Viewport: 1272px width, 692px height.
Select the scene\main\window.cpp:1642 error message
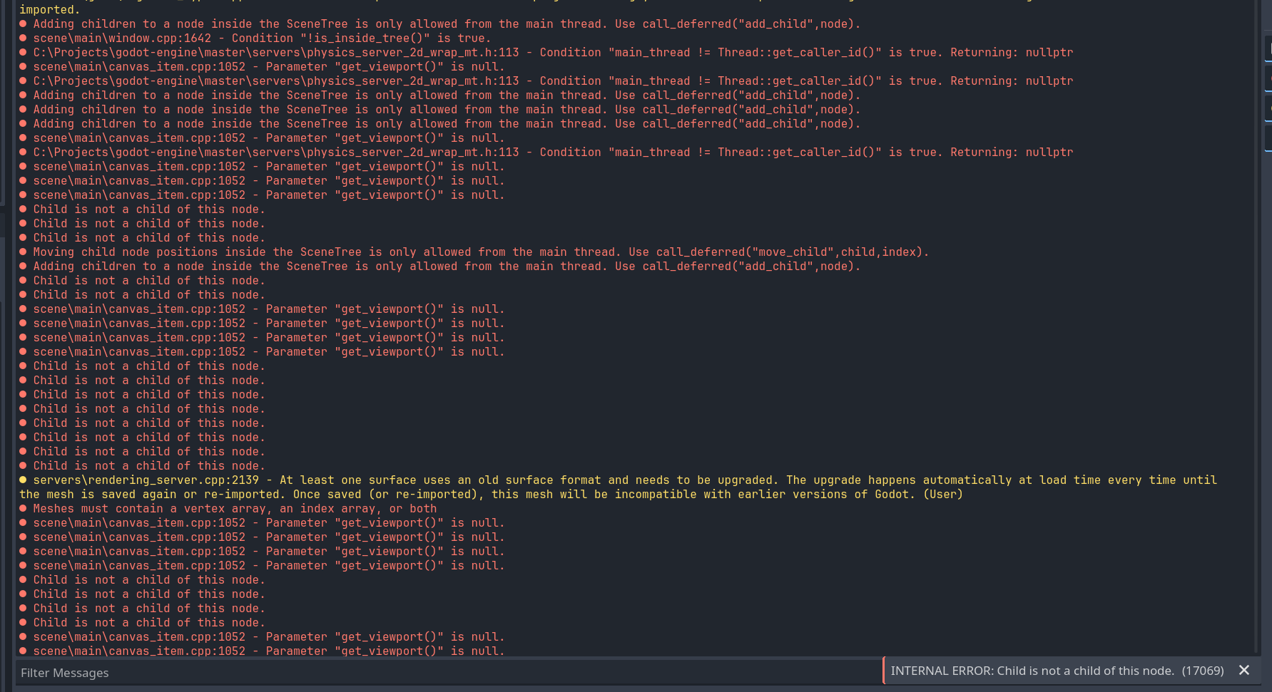pos(261,38)
